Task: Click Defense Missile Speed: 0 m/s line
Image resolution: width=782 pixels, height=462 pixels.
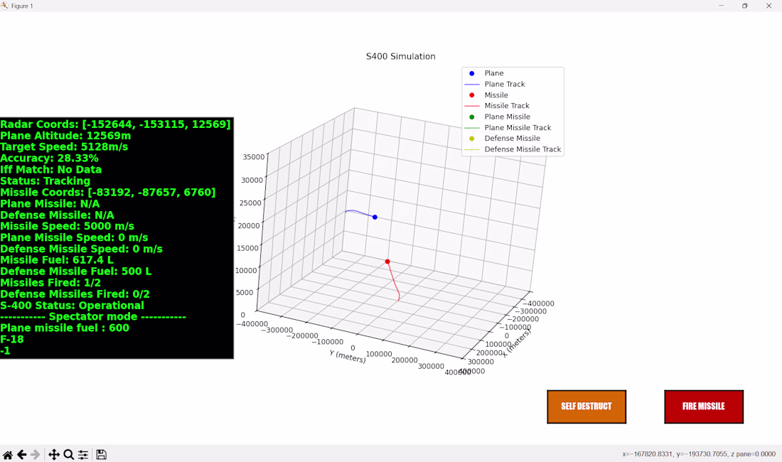Action: pyautogui.click(x=81, y=249)
